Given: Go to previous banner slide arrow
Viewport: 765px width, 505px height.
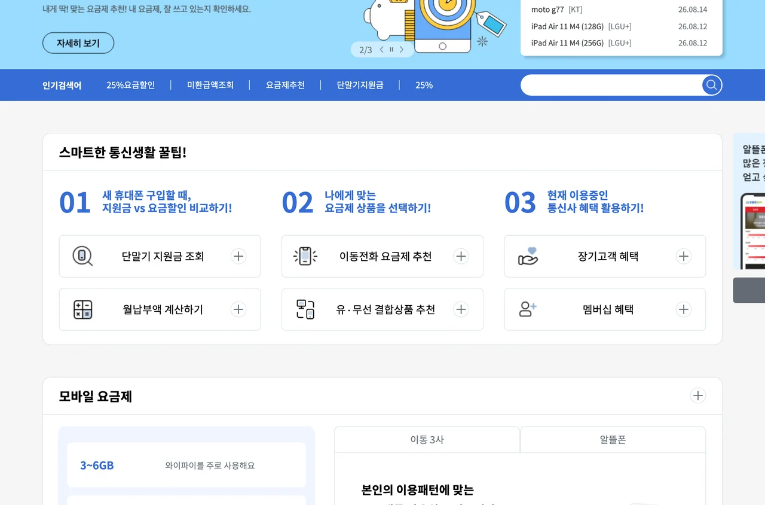Looking at the screenshot, I should click(x=382, y=50).
